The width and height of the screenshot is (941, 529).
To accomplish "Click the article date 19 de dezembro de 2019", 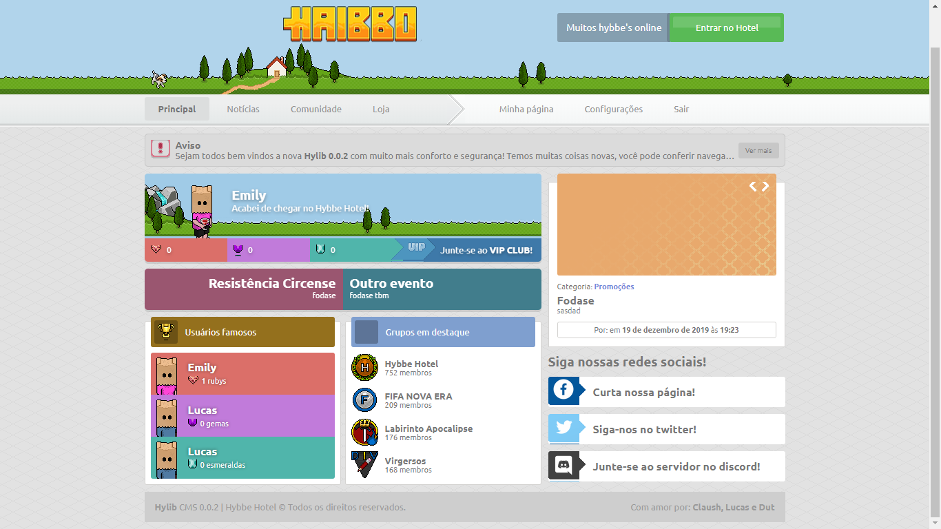I will tap(664, 330).
